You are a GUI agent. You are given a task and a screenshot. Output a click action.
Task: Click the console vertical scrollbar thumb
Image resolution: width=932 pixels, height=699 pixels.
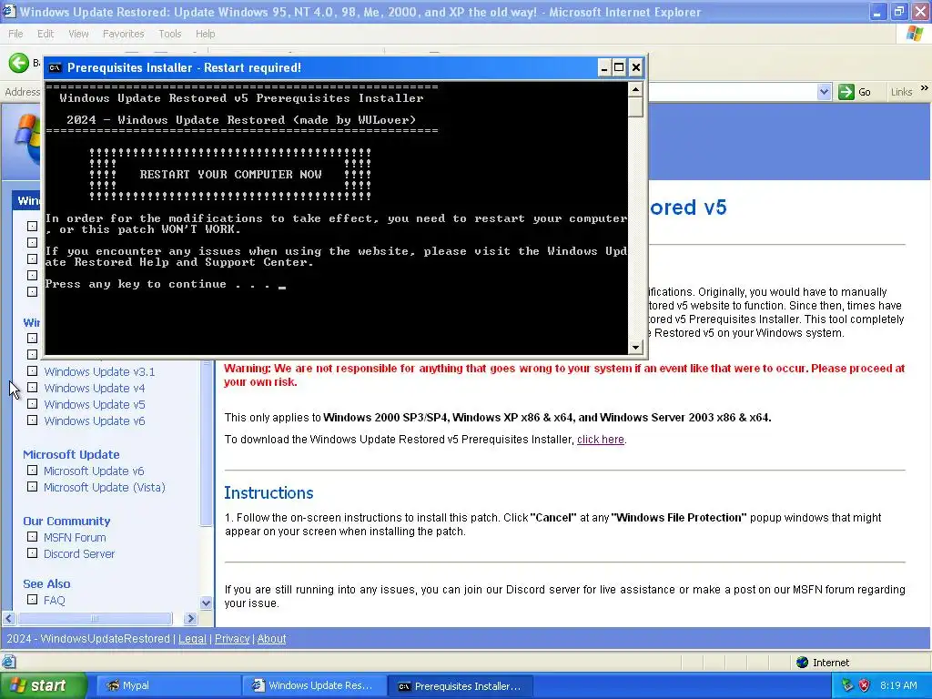click(635, 107)
